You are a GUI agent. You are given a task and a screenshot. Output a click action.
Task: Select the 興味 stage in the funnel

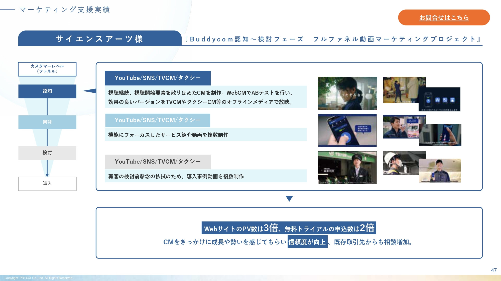pos(47,122)
